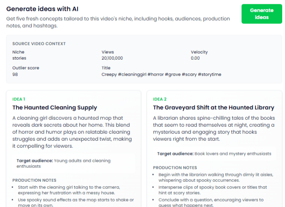Click the Views count 20,100,000
Screen dimensions: 285x207
[112, 58]
